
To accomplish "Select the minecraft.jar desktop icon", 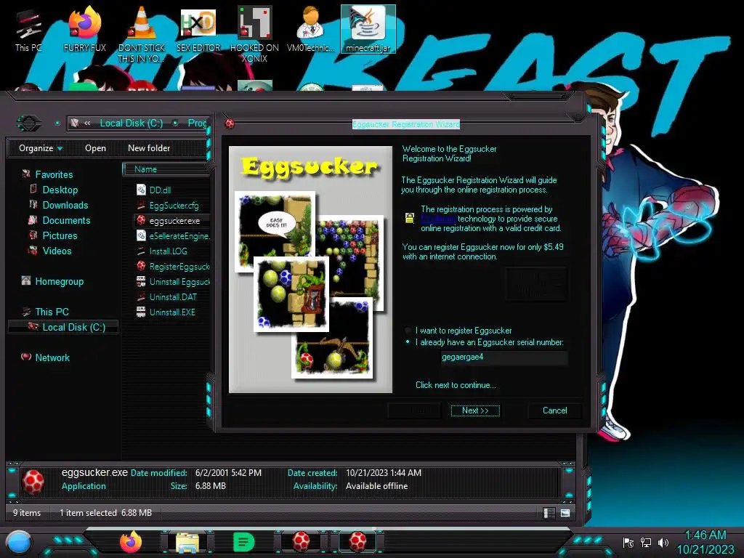I will (368, 29).
